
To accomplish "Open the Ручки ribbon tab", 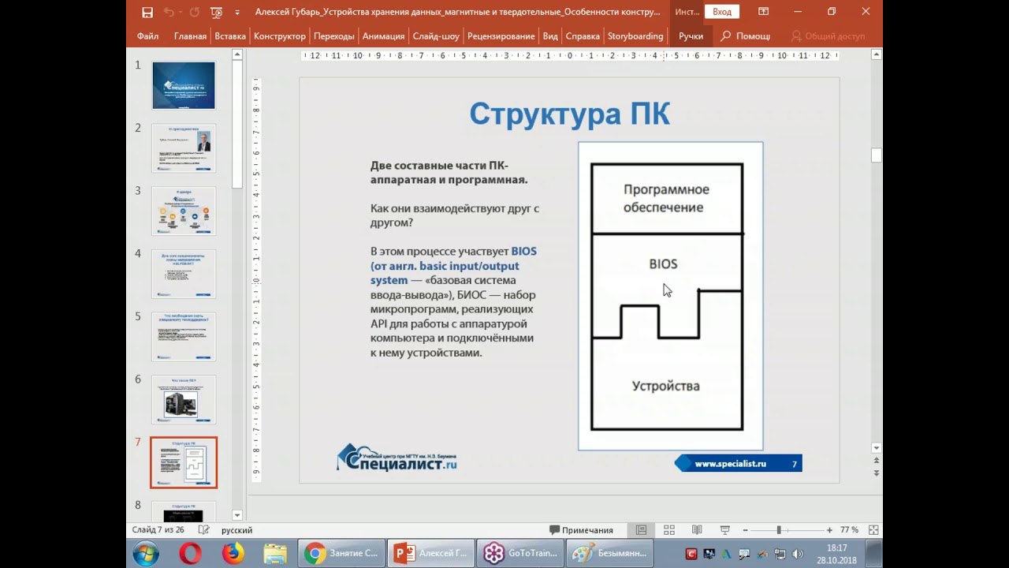I will coord(691,36).
